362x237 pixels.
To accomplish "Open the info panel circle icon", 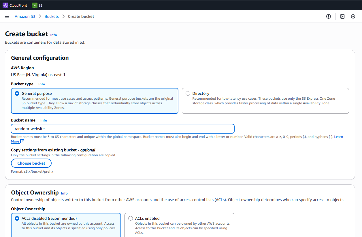I will (329, 17).
